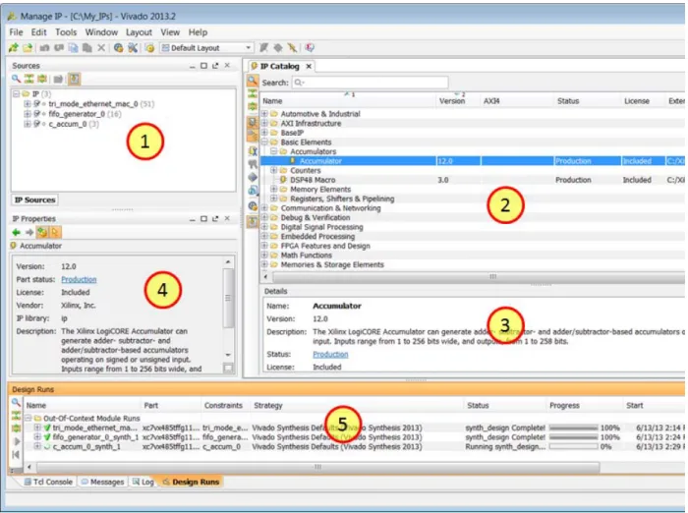The height and width of the screenshot is (513, 688).
Task: Toggle the group-by-category button in IP Catalog sidebar
Action: click(253, 122)
